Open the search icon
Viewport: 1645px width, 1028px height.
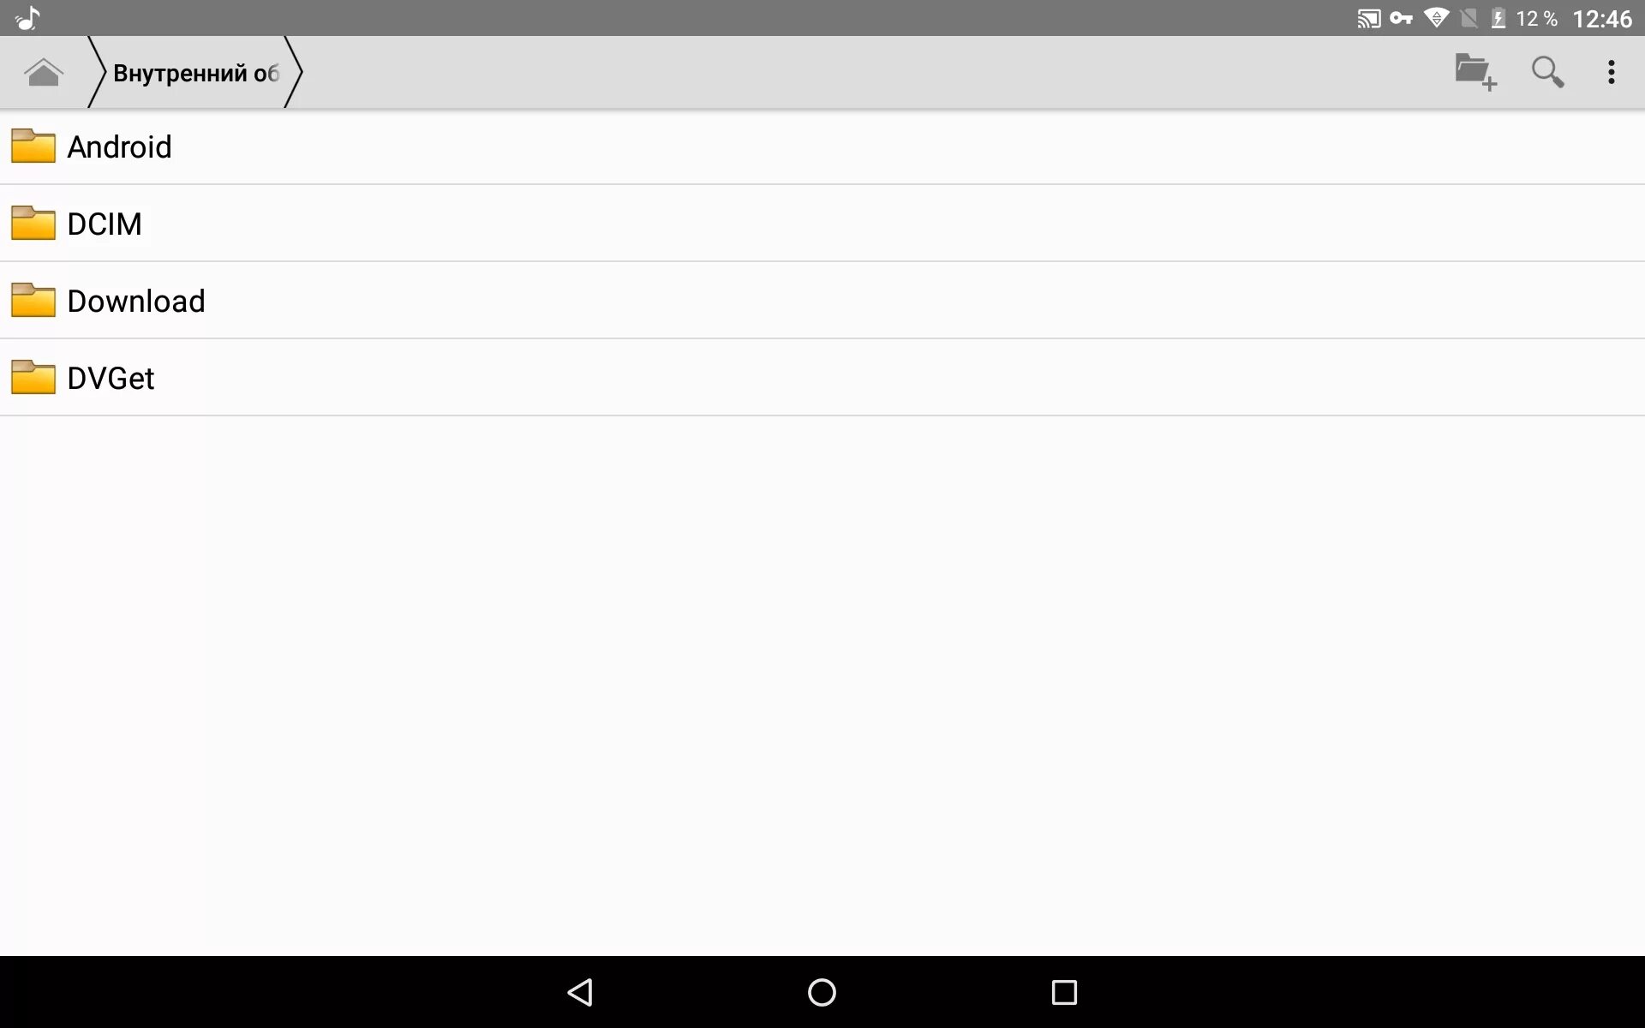(1546, 72)
